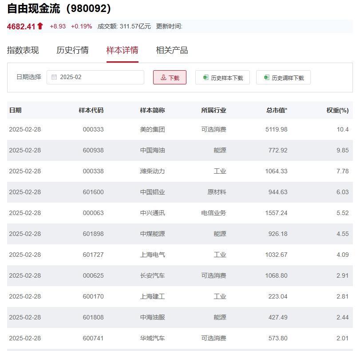Click the index value 4682.41
This screenshot has height=351, width=364.
pos(21,27)
